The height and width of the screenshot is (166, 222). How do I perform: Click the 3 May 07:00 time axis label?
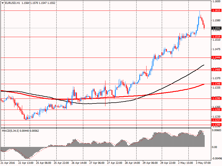(x=203, y=163)
